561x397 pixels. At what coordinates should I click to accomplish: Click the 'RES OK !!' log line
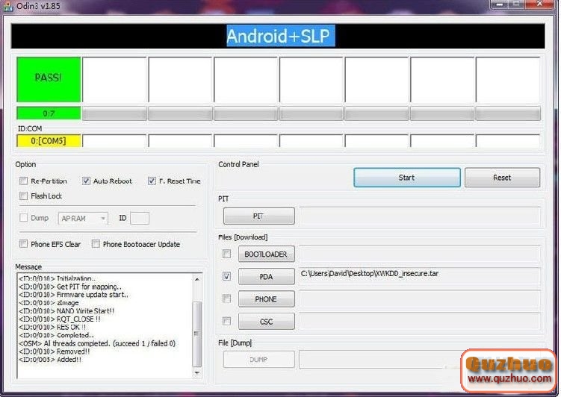click(x=52, y=328)
